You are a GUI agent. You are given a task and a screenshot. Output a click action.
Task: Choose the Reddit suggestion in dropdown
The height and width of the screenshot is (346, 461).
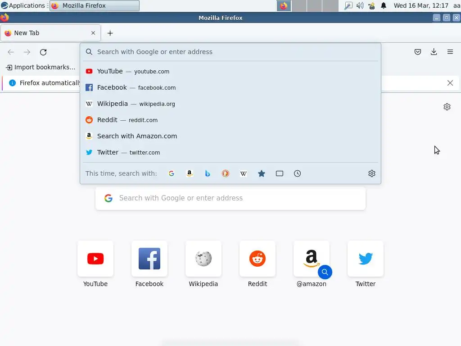point(230,120)
